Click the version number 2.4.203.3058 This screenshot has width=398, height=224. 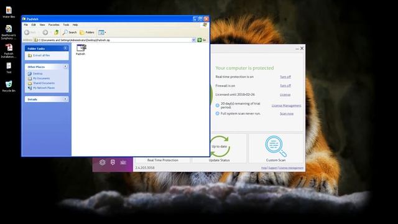tap(145, 168)
